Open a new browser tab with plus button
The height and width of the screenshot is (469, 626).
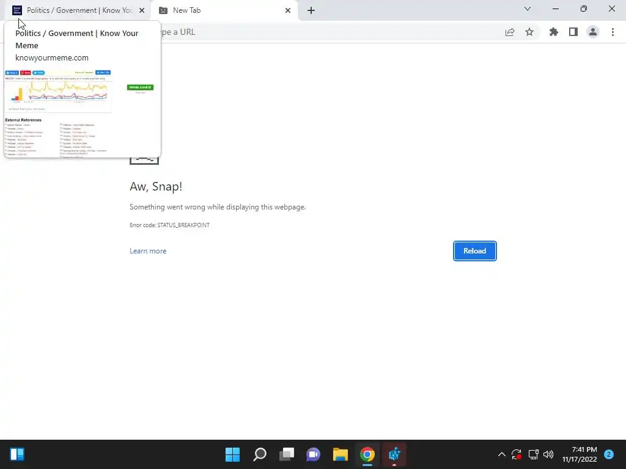(311, 10)
